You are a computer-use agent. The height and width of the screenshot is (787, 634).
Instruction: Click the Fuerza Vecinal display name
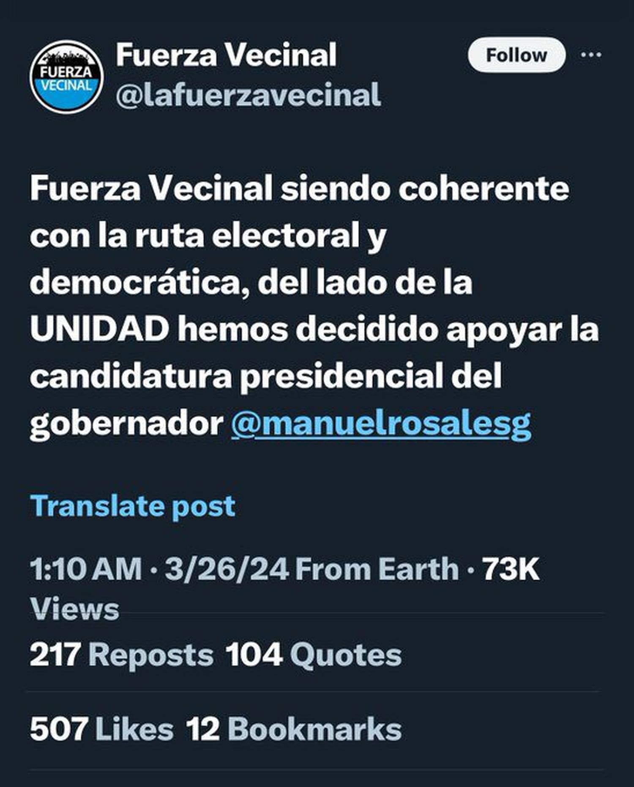click(x=226, y=55)
